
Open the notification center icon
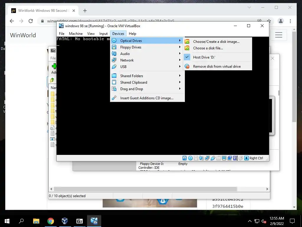[292, 221]
